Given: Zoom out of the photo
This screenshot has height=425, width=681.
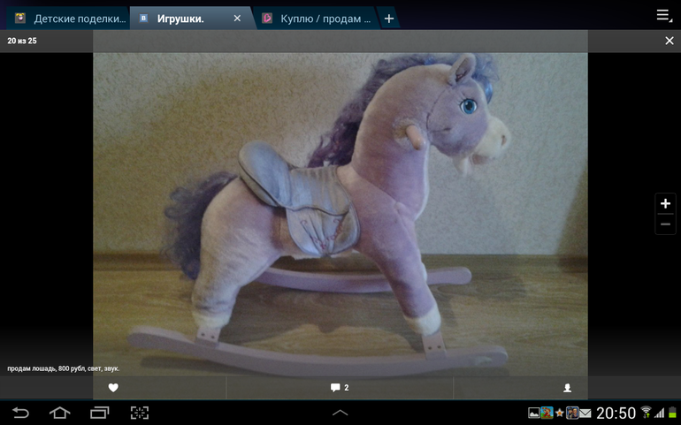Looking at the screenshot, I should click(665, 224).
